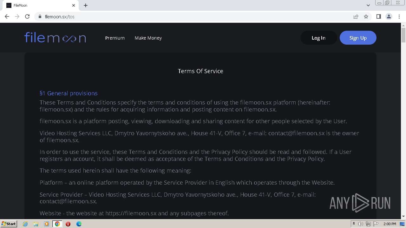This screenshot has width=406, height=228.
Task: Click Chrome icon in taskbar
Action: (x=57, y=224)
